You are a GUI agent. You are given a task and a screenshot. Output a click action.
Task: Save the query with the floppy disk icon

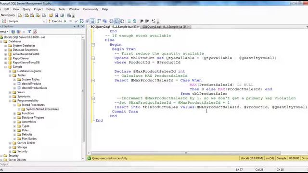click(x=57, y=15)
